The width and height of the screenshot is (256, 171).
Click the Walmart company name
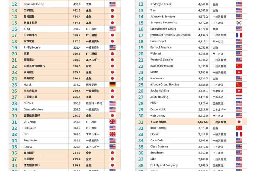tap(156, 54)
